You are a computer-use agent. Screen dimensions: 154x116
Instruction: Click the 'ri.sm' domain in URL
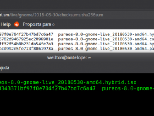pos(4,15)
